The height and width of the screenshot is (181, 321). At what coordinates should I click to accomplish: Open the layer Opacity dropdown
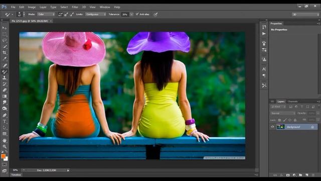point(318,113)
